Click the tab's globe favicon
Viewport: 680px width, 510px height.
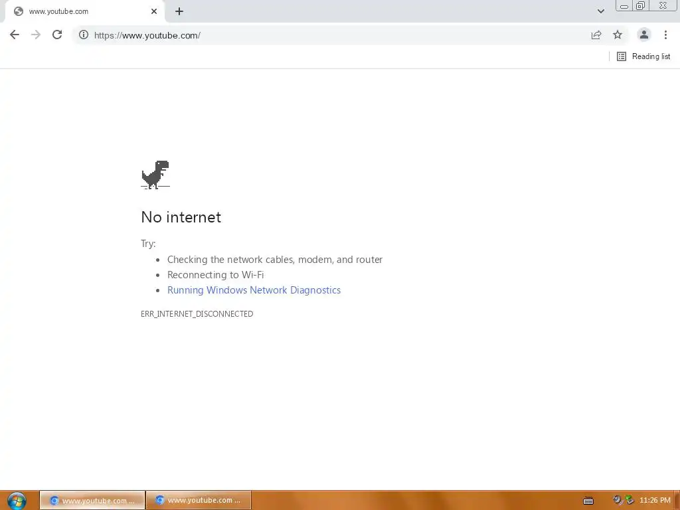[x=18, y=12]
